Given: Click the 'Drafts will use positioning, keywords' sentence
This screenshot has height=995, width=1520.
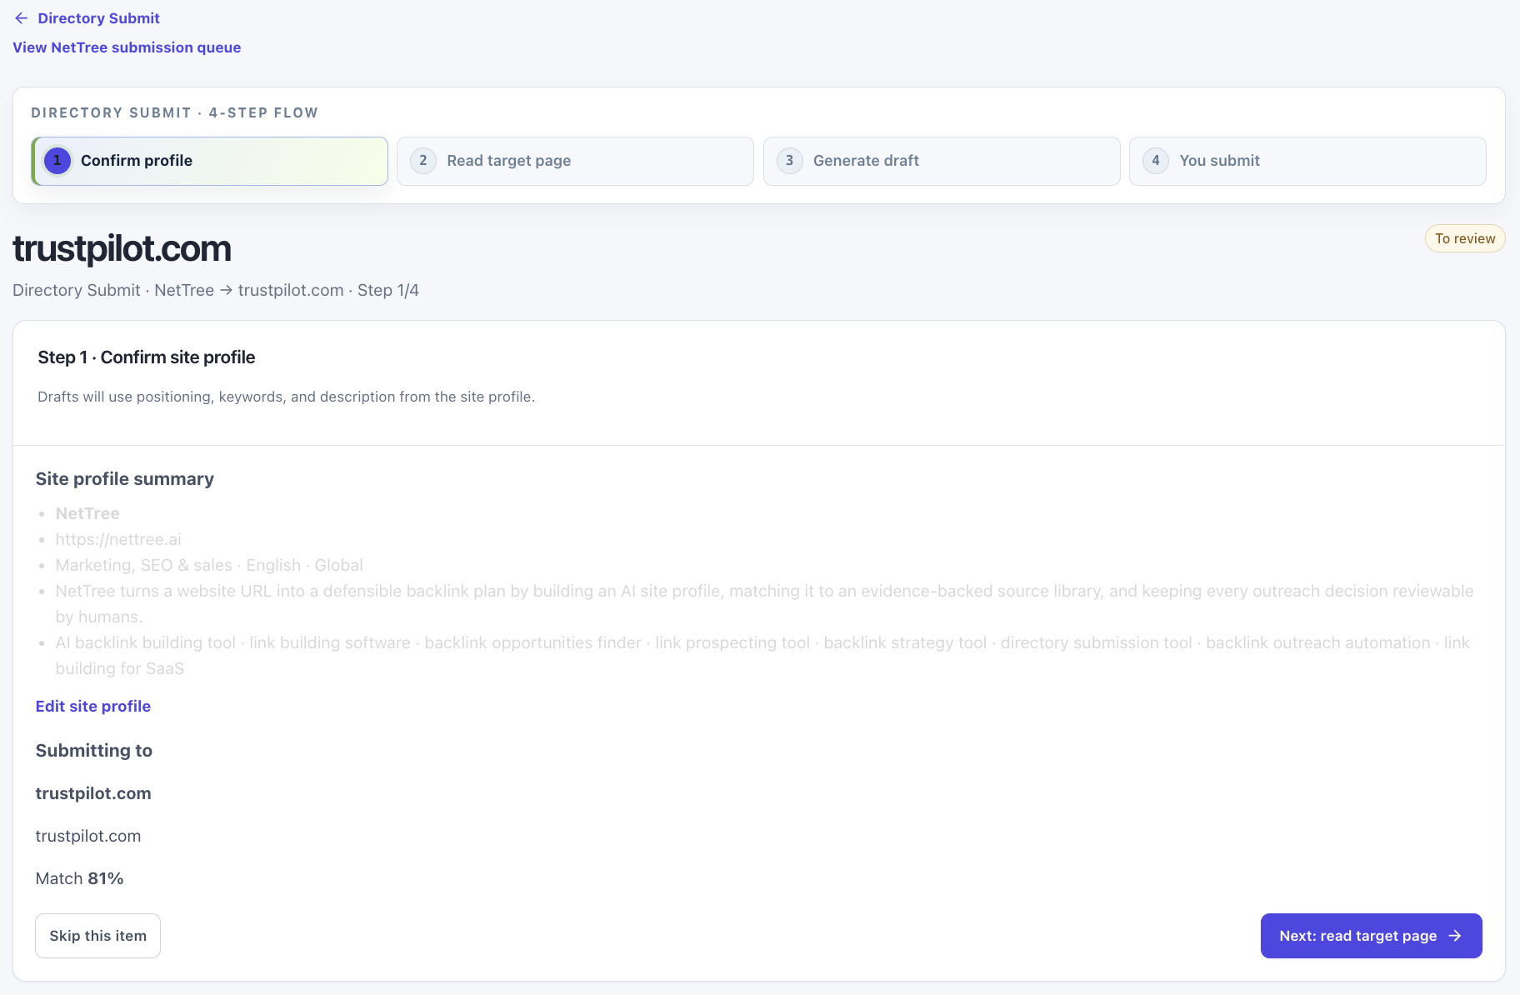Looking at the screenshot, I should pos(286,397).
